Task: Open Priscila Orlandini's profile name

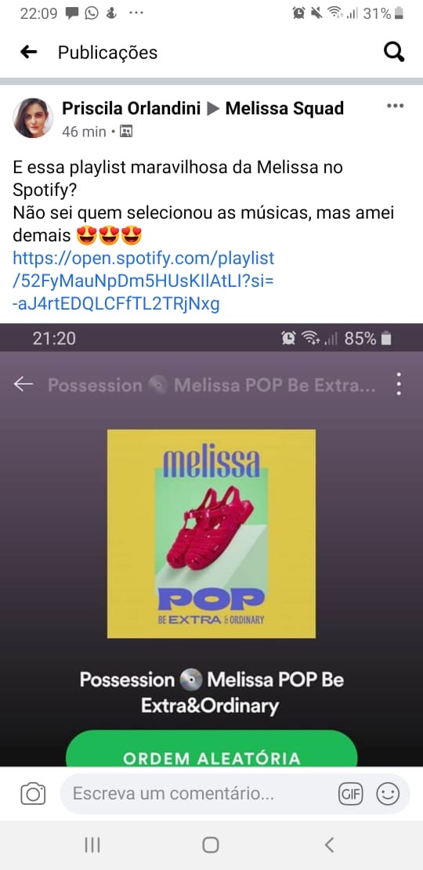Action: click(x=132, y=108)
